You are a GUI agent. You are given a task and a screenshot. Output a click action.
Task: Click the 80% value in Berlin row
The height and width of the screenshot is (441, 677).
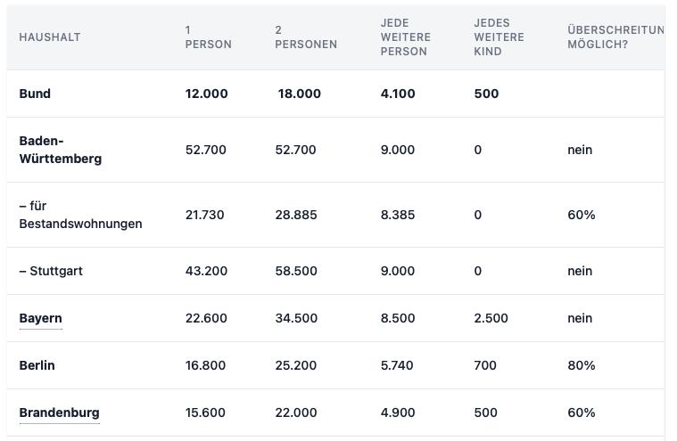point(582,365)
